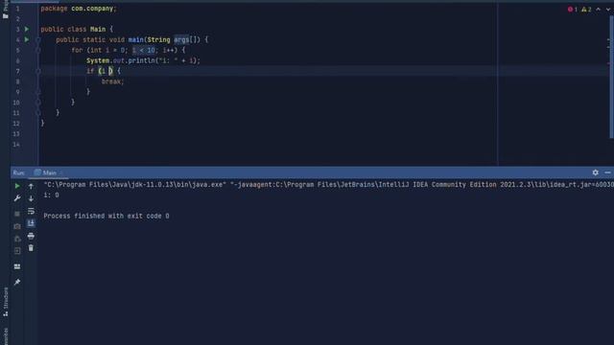Click the red error stripe mark
This screenshot has height=345, width=614.
tap(609, 63)
